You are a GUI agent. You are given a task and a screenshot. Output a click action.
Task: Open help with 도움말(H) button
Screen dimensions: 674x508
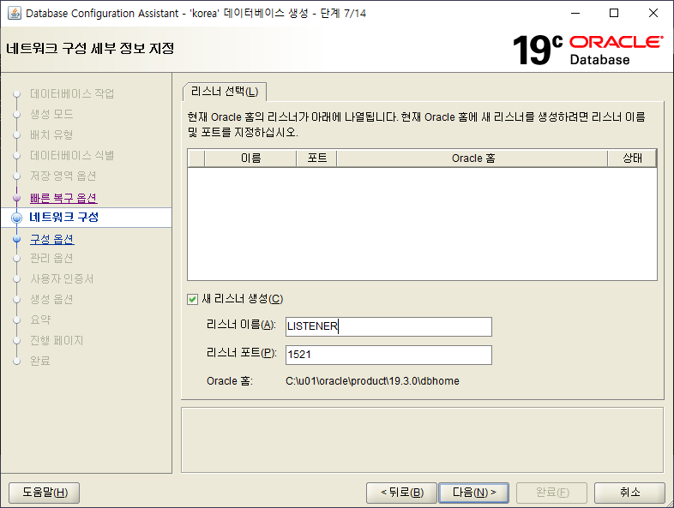(45, 493)
